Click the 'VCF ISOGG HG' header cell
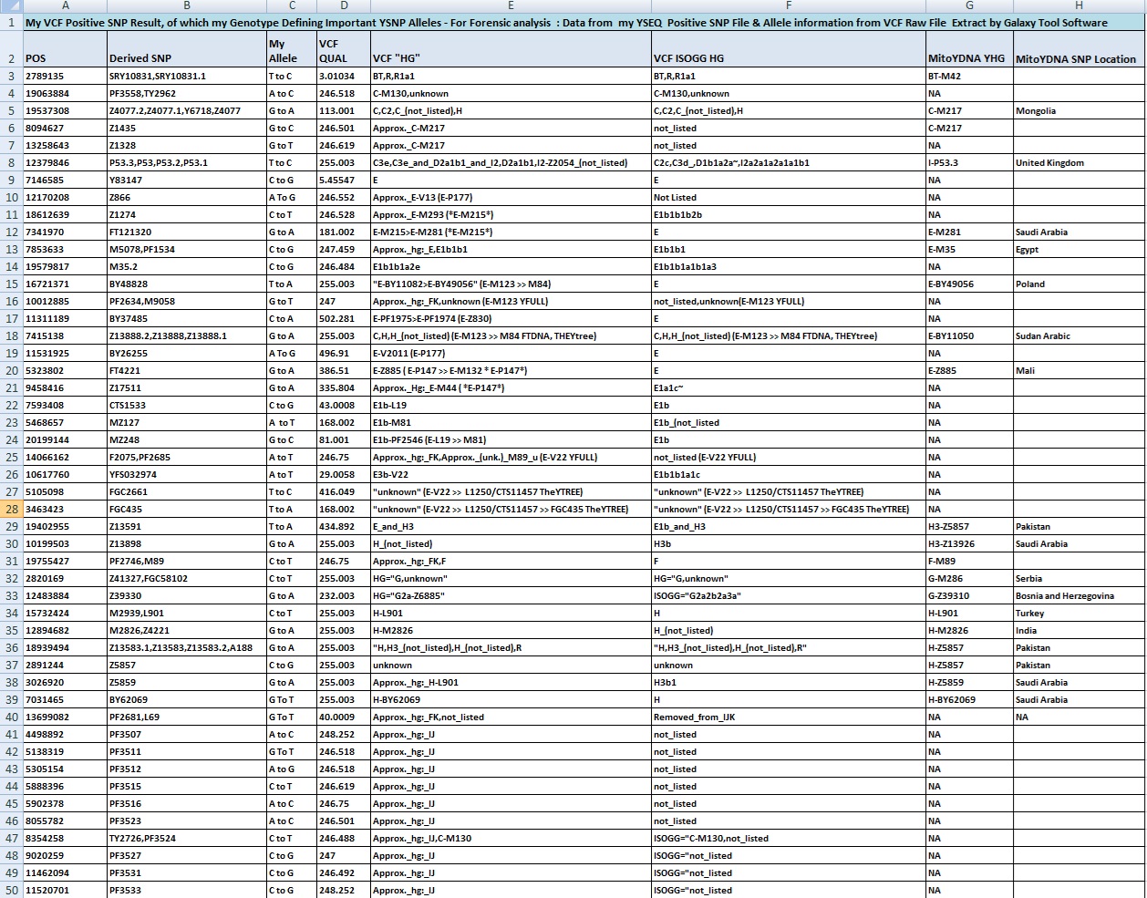 tap(788, 49)
